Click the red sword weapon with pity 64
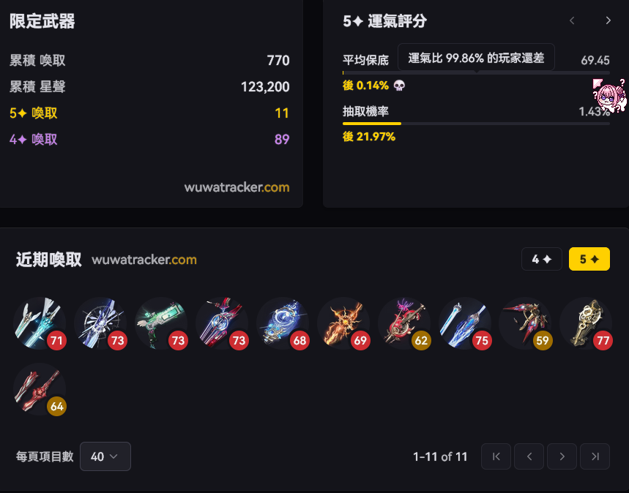This screenshot has height=493, width=629. pos(40,389)
